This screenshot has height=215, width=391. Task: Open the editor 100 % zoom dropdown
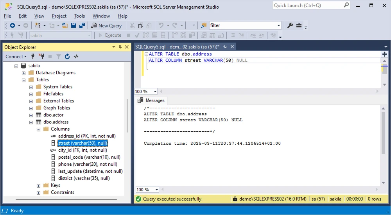pos(155,91)
